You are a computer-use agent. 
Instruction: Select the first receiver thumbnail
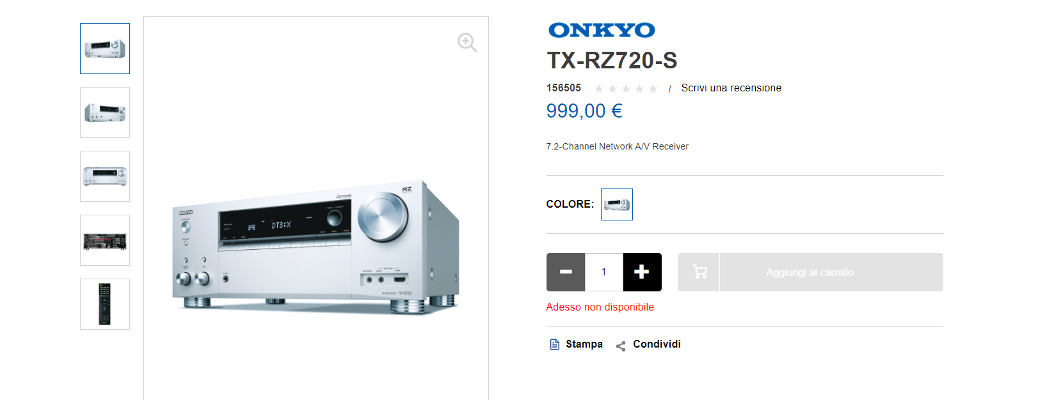[105, 49]
